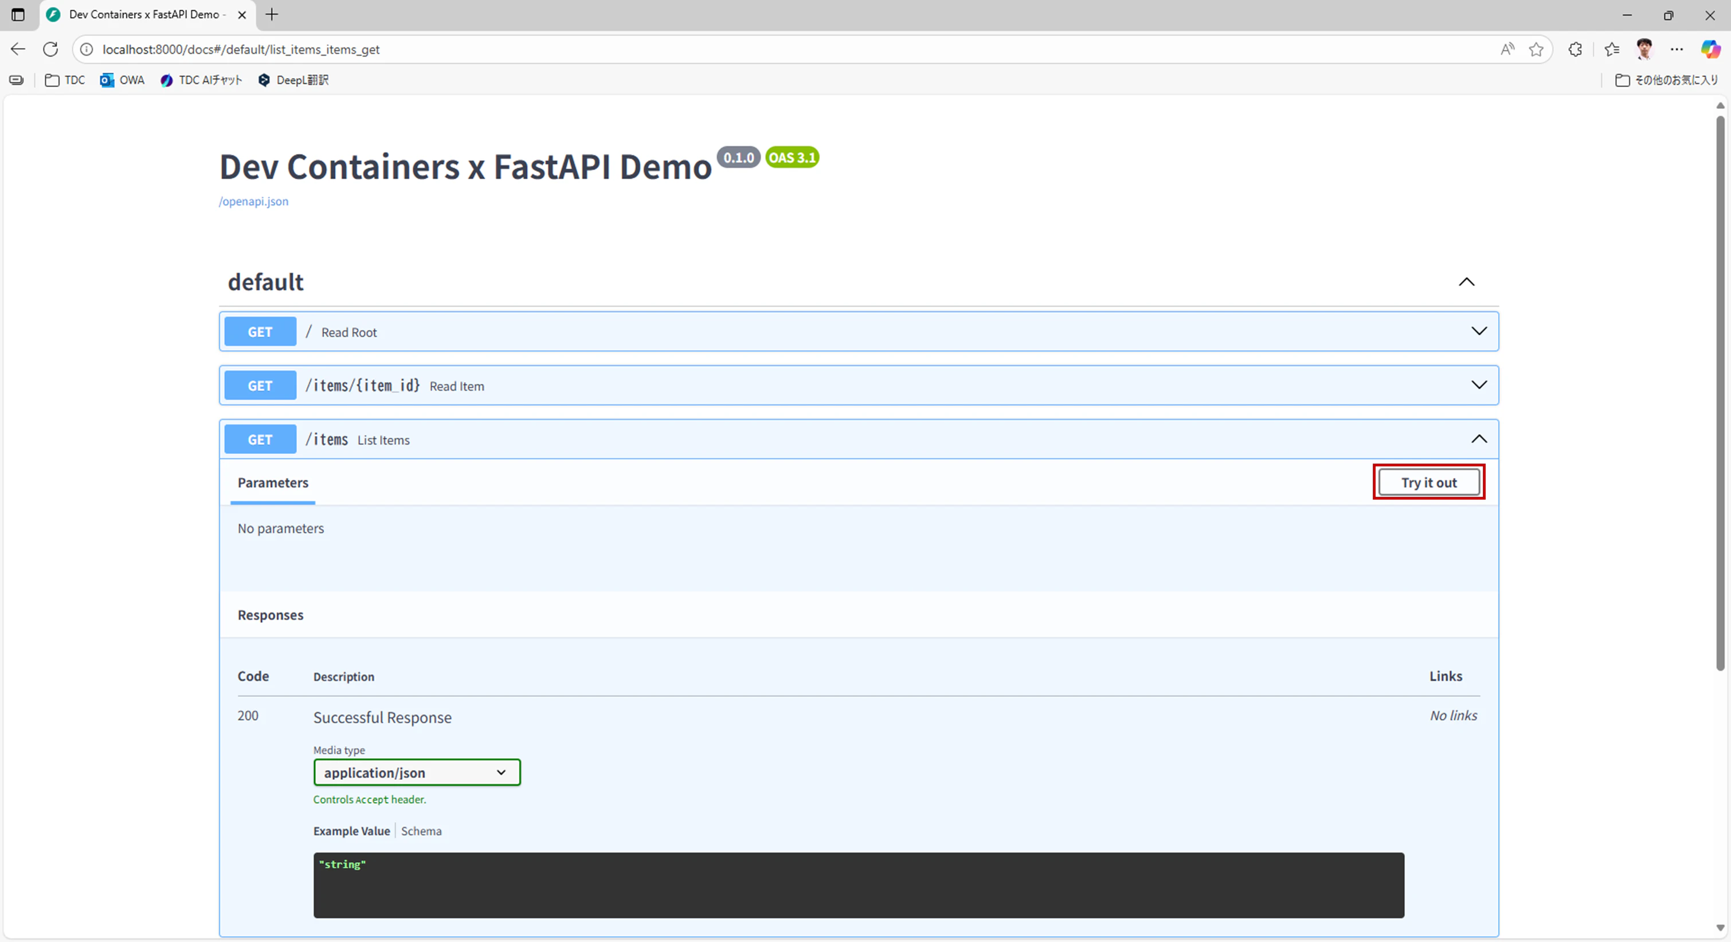
Task: Open tab actions menu
Action: pyautogui.click(x=18, y=14)
